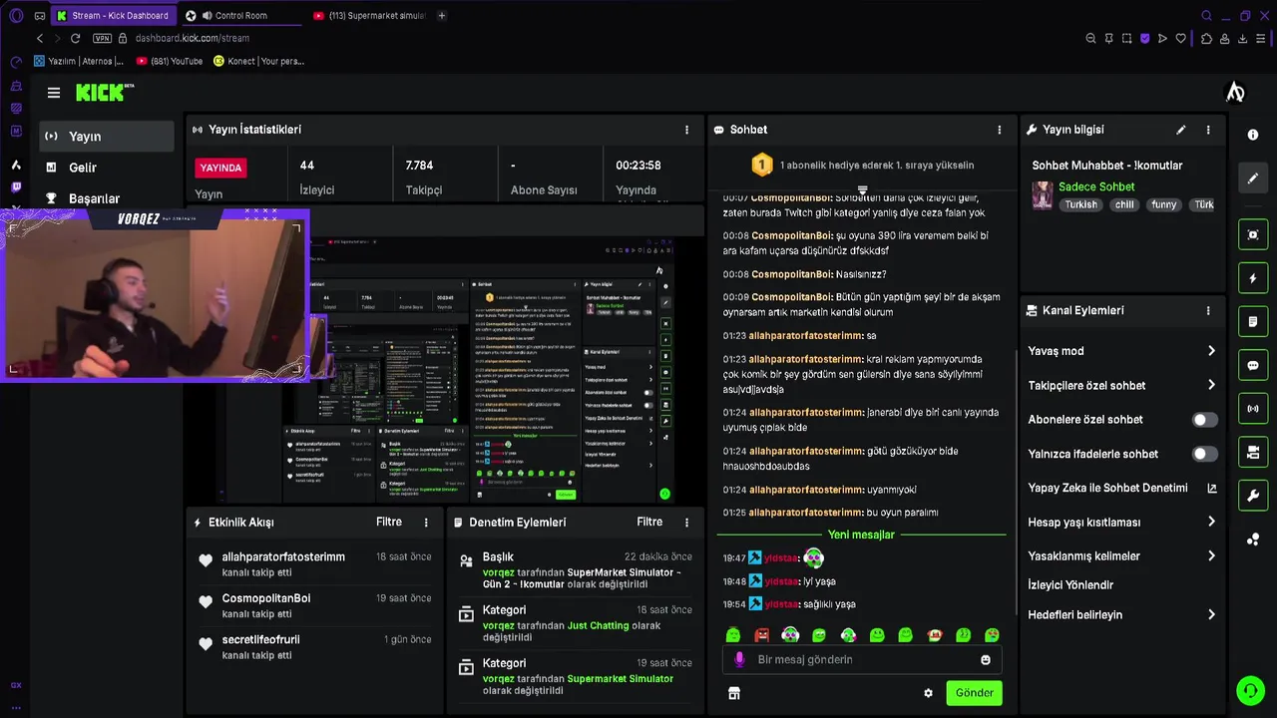Click the channel actions camera widget icon

1253,453
